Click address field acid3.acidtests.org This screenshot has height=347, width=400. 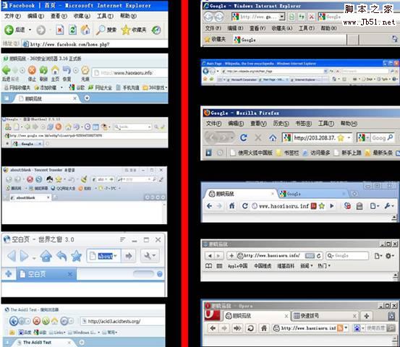click(123, 321)
